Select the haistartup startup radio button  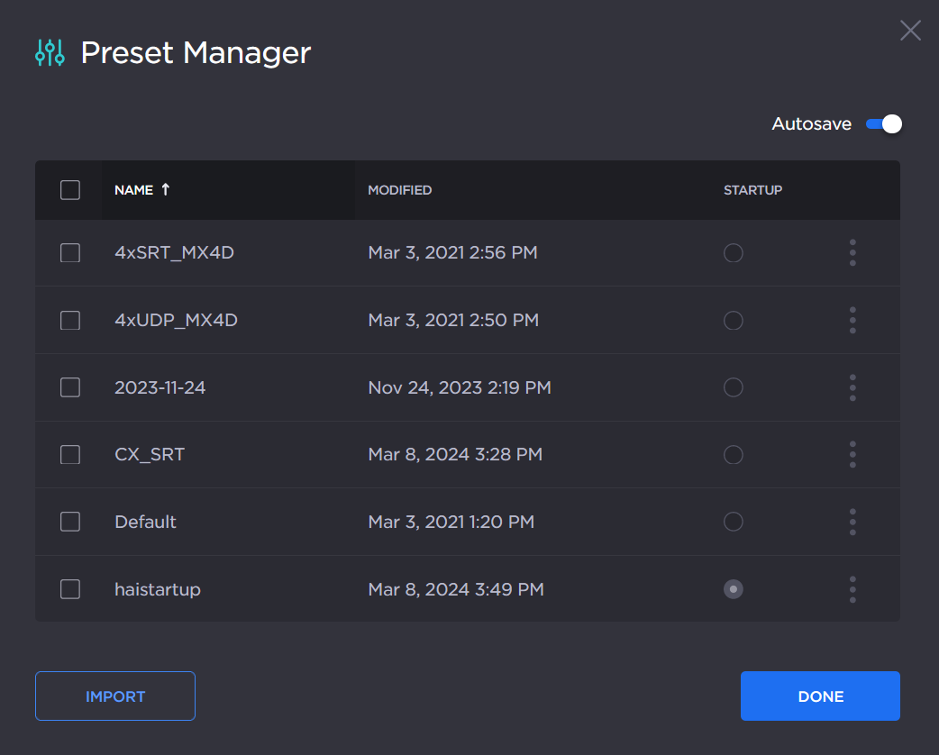click(x=734, y=589)
